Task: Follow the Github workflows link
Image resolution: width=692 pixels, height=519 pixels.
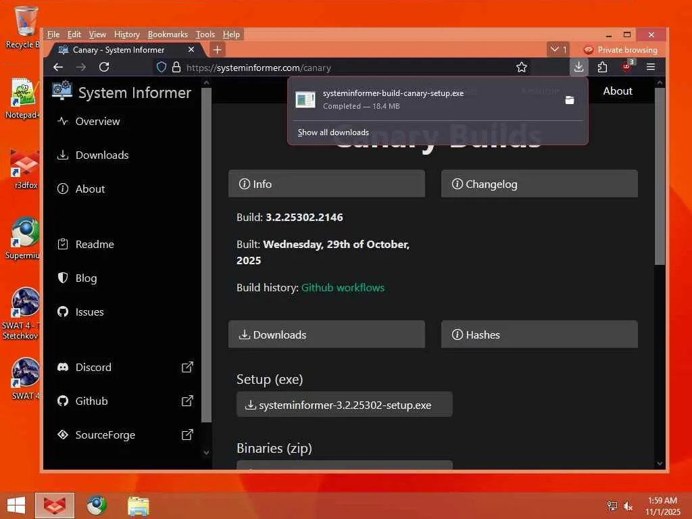Action: pos(343,288)
